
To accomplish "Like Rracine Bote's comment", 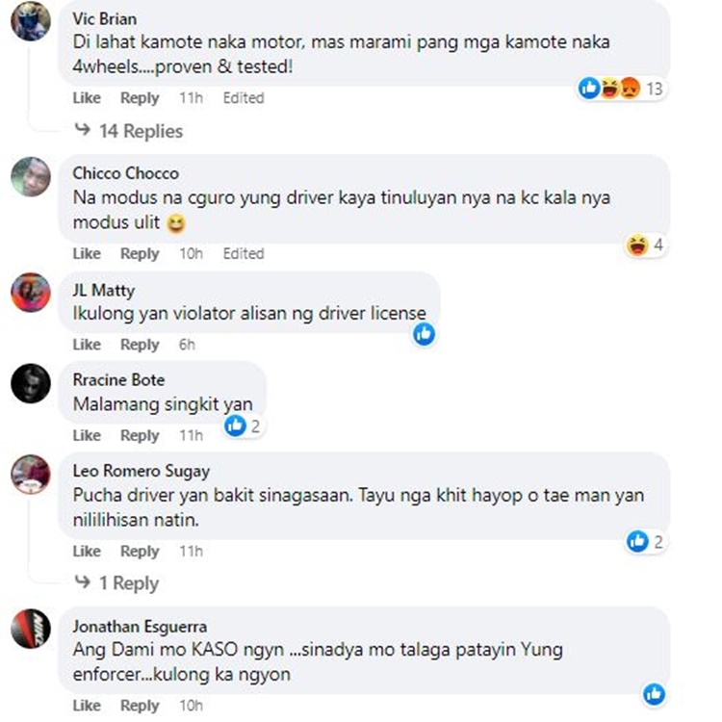I will pos(87,435).
